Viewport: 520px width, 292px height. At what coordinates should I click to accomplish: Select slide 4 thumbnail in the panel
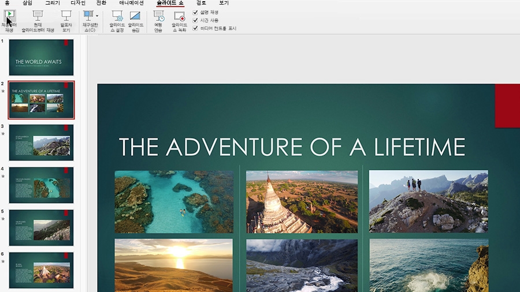pos(41,185)
